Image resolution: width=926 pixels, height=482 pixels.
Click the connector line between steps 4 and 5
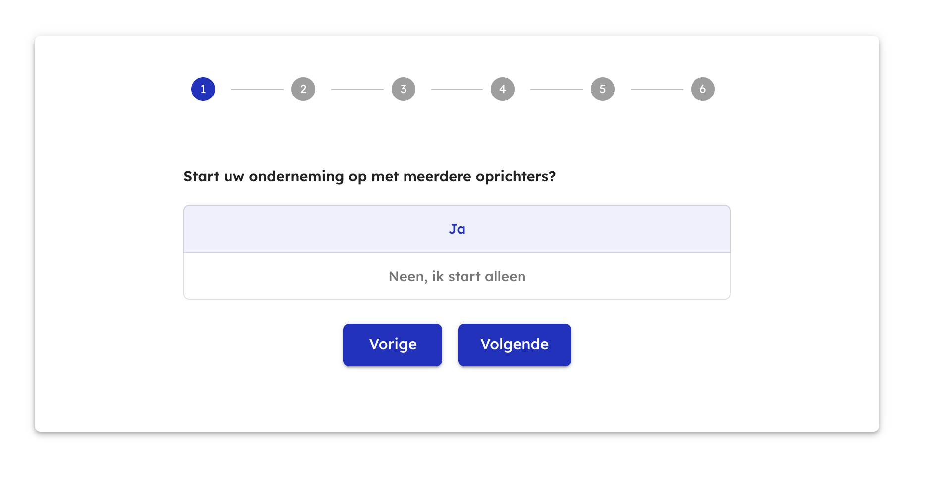tap(557, 90)
